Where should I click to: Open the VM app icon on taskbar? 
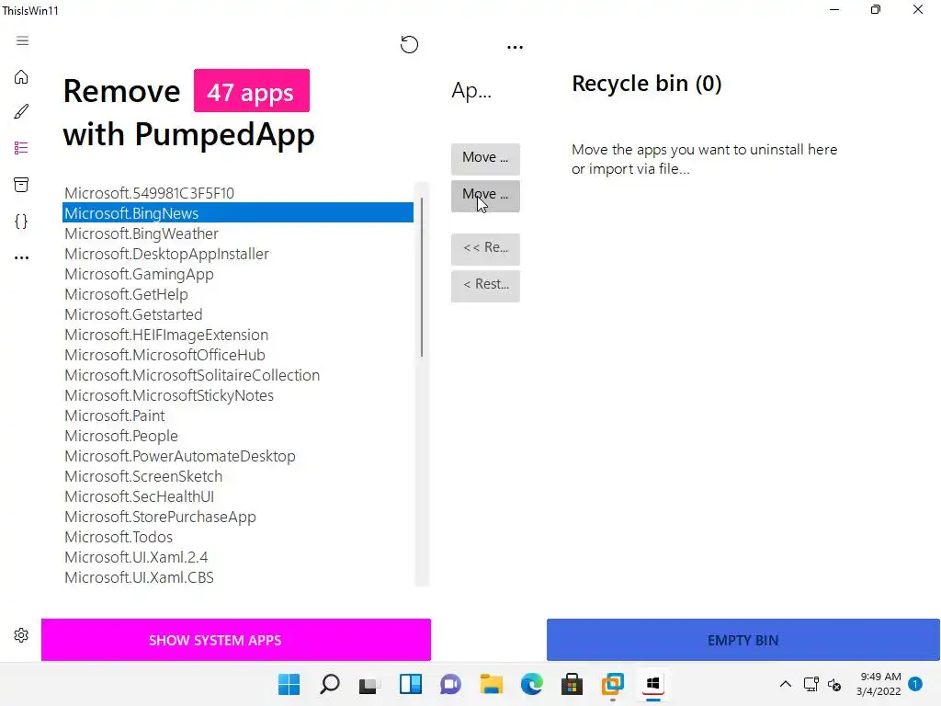tap(613, 684)
